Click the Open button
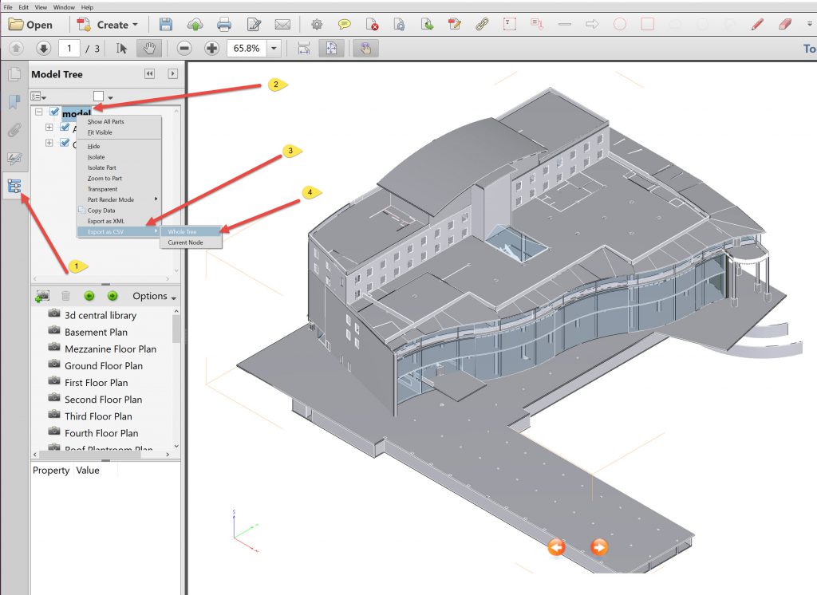817x595 pixels. coord(31,24)
